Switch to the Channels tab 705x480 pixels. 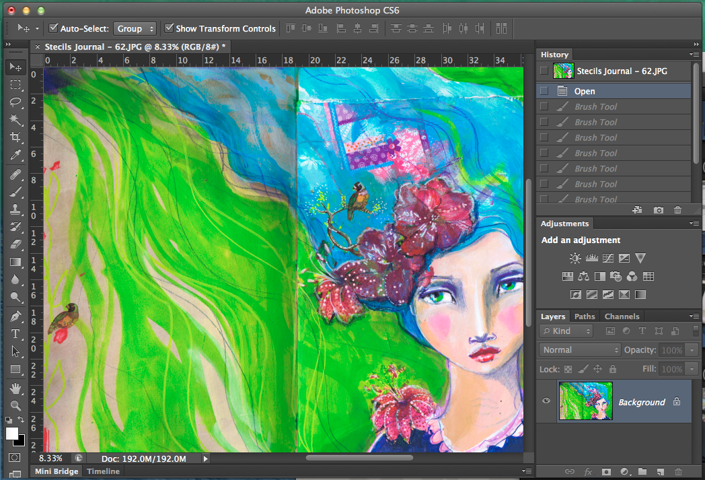coord(622,316)
